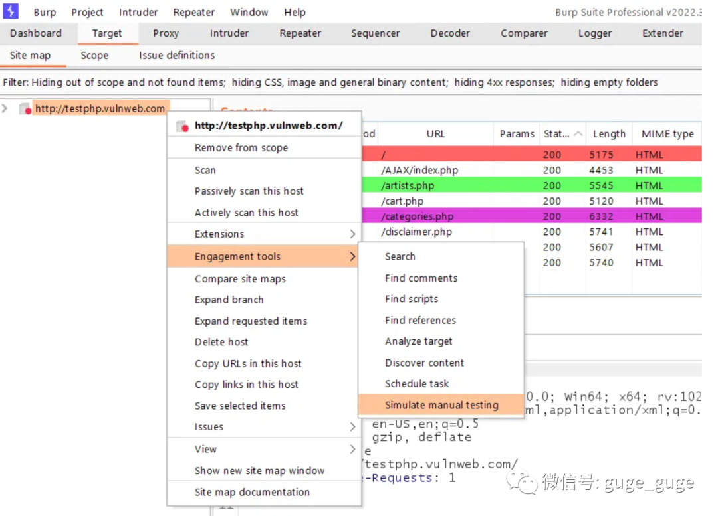Open the Repeater menu in menu bar

[193, 13]
